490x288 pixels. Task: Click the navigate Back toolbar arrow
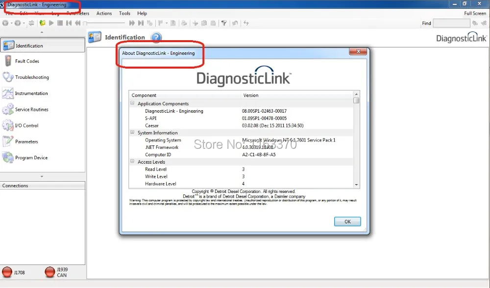pyautogui.click(x=5, y=23)
